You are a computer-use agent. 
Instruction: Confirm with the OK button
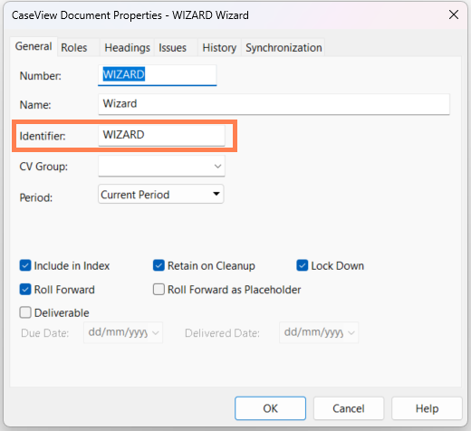click(270, 408)
